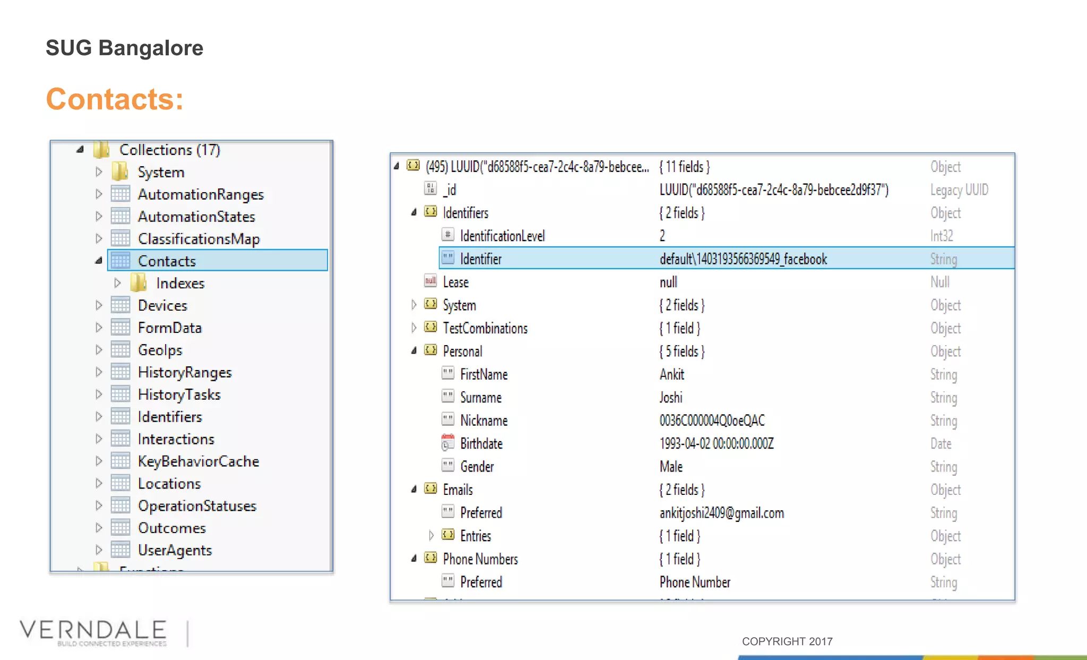Click the Indexes folder icon
The width and height of the screenshot is (1087, 660).
tap(139, 283)
